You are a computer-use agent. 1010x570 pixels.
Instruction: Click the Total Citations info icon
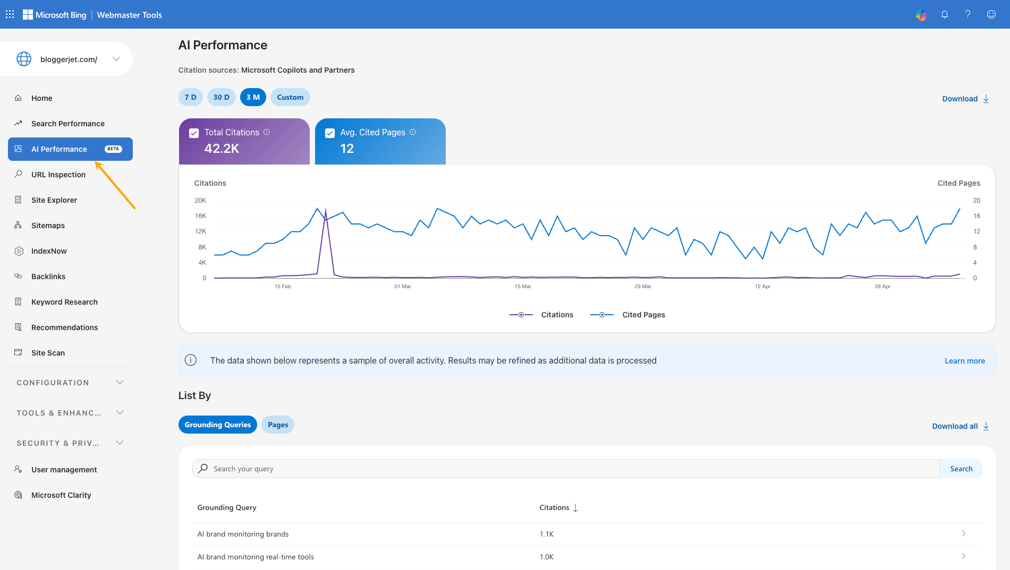click(x=267, y=132)
